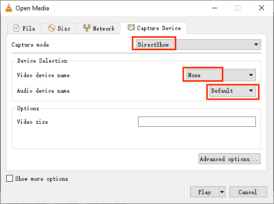
Task: Close the Open Media dialog
Action: click(x=262, y=8)
